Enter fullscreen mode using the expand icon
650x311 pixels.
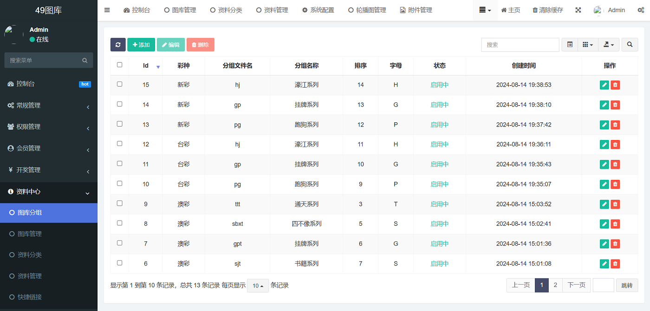click(x=578, y=10)
